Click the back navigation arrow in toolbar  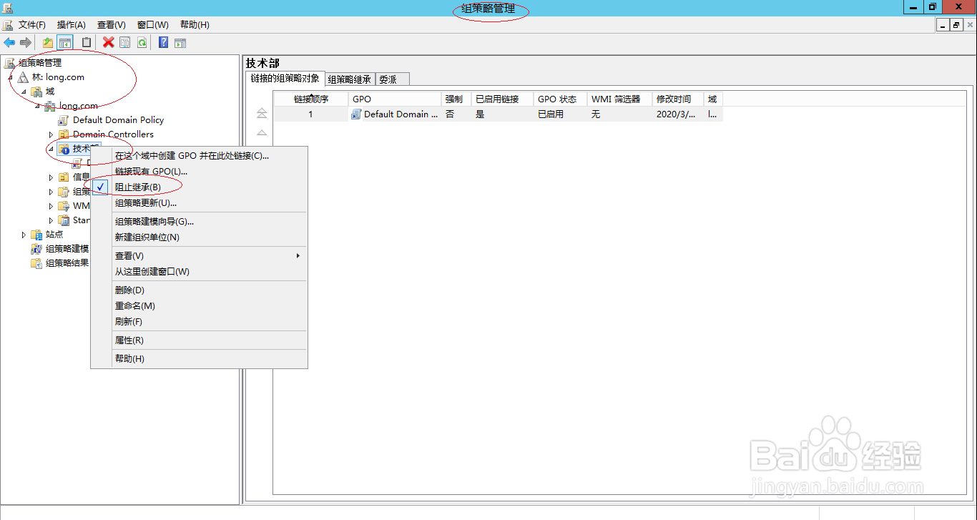9,42
